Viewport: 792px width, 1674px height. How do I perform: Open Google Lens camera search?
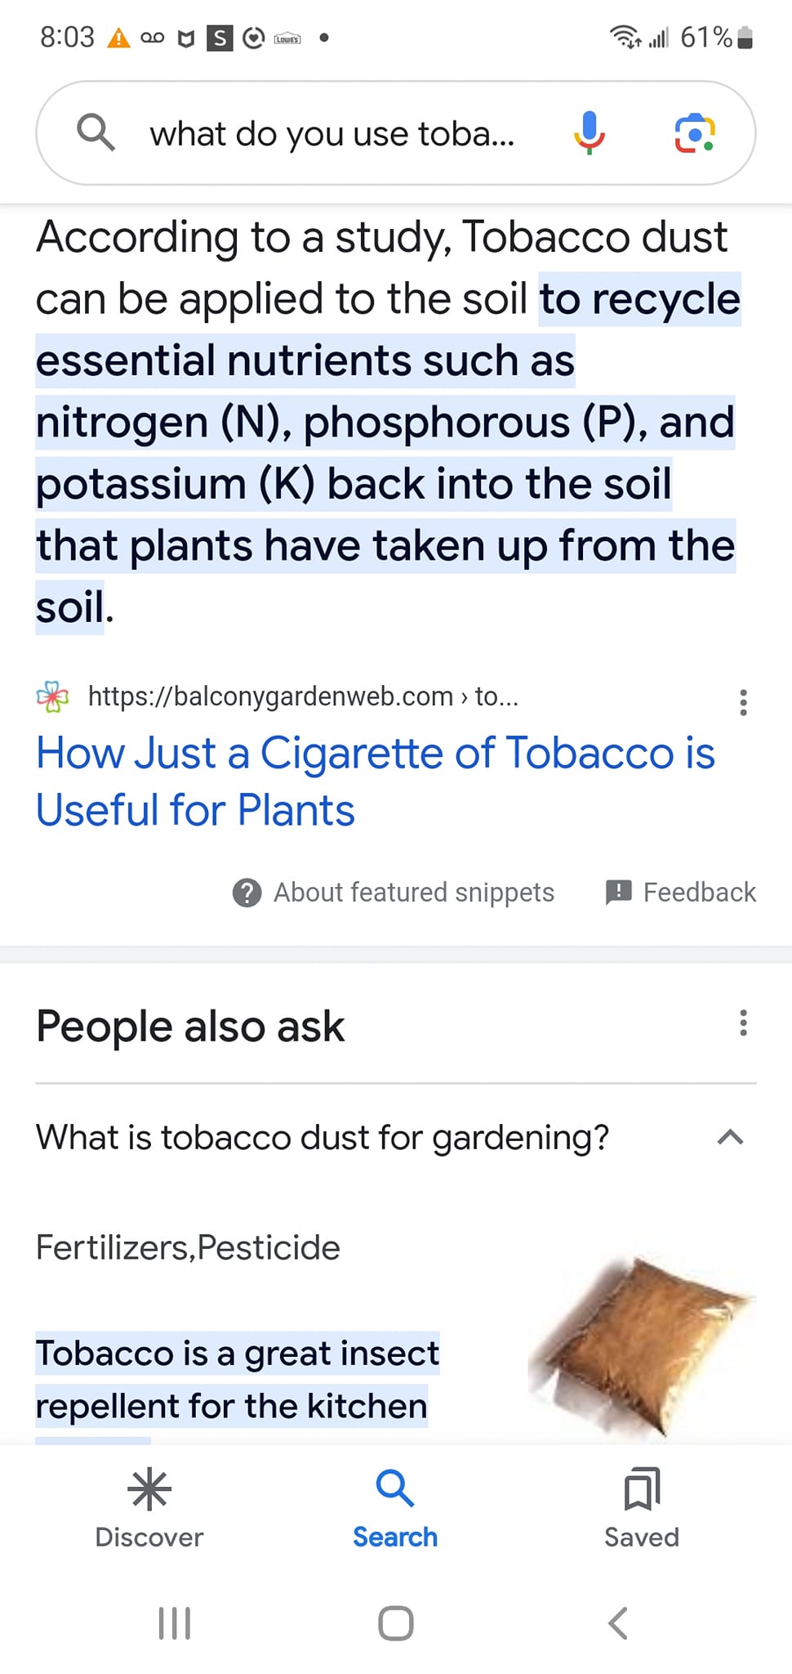point(694,133)
